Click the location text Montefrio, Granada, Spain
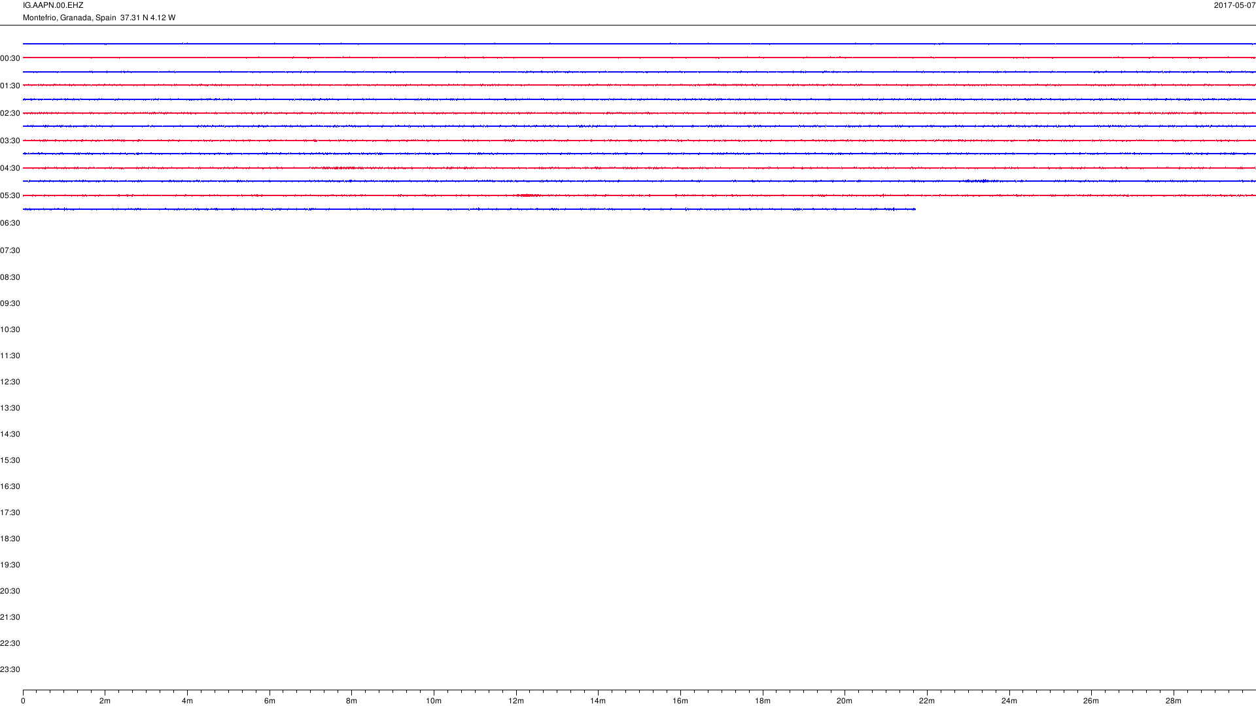The width and height of the screenshot is (1256, 706). tap(69, 18)
